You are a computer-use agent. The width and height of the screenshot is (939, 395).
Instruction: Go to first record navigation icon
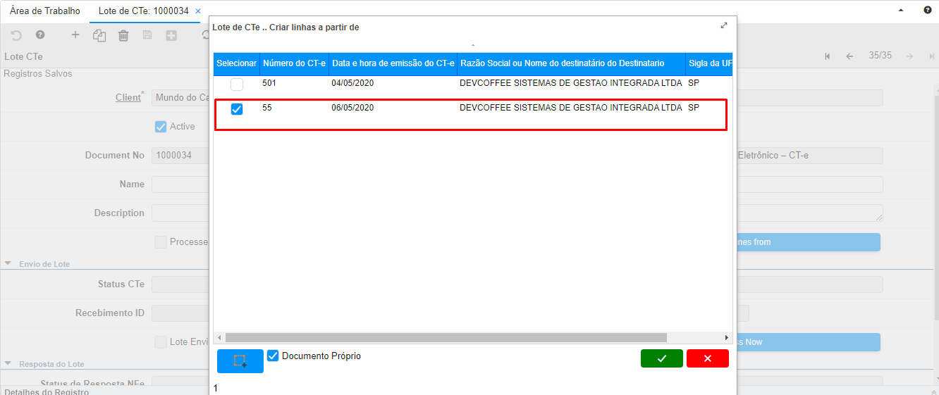[x=828, y=56]
